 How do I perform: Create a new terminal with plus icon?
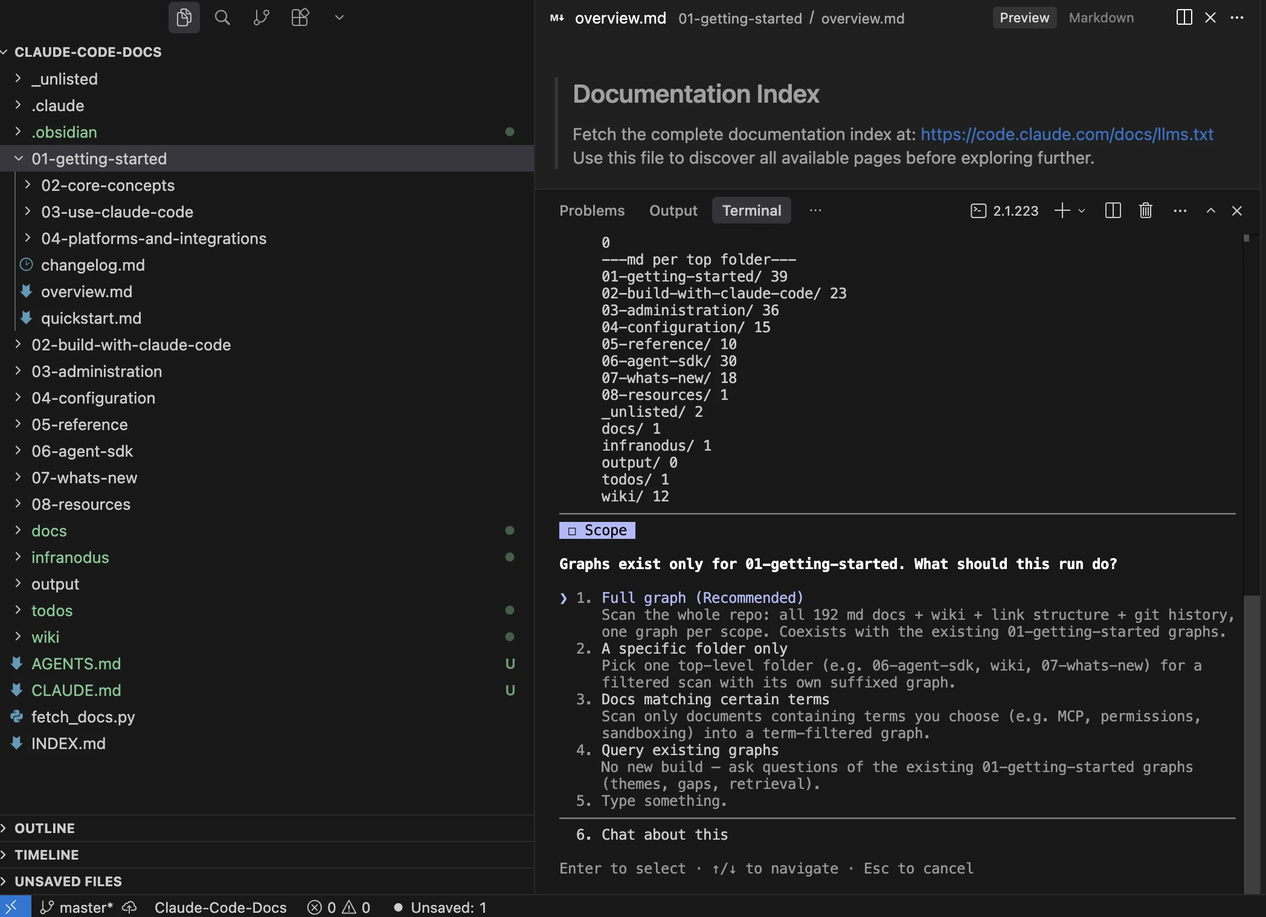(1062, 210)
